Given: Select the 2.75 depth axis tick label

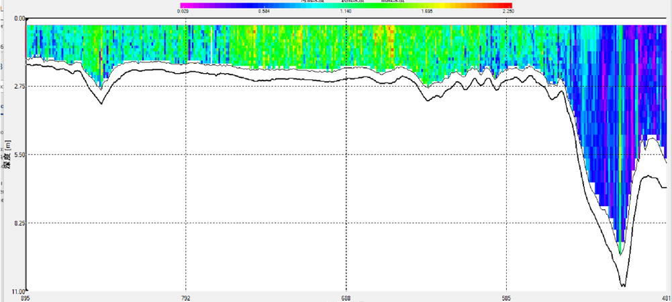Looking at the screenshot, I should click(x=18, y=87).
